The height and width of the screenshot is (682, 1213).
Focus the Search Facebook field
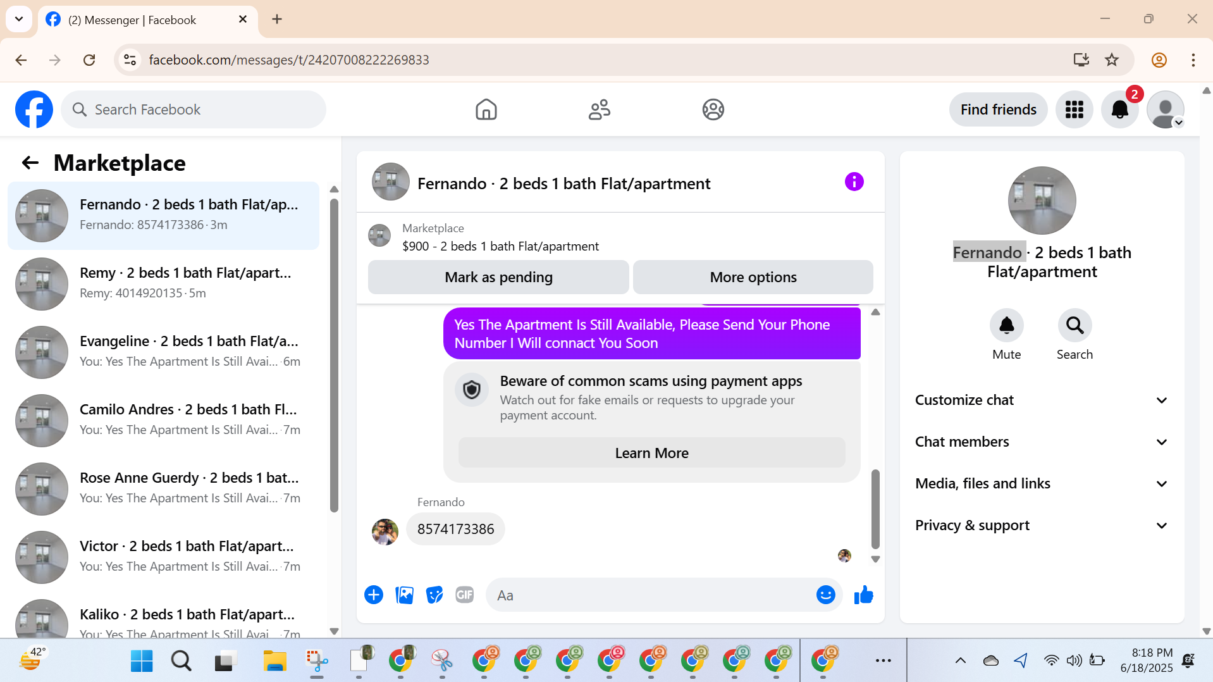[x=194, y=109]
